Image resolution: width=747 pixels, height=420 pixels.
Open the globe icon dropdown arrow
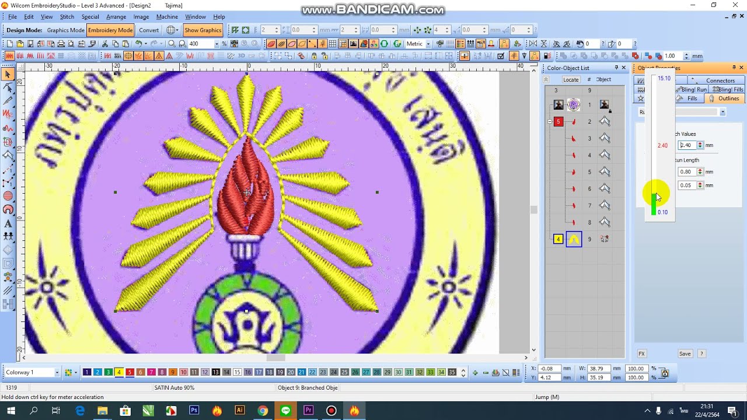[177, 30]
